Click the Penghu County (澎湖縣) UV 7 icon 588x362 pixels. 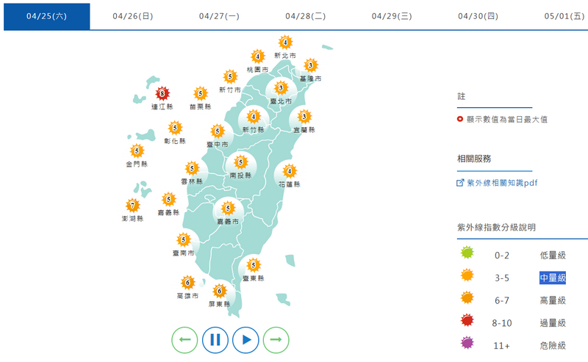132,206
